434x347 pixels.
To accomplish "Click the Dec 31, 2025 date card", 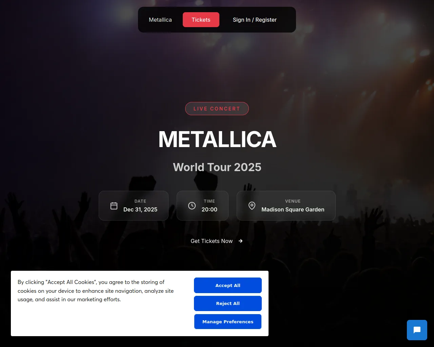I will pyautogui.click(x=134, y=206).
